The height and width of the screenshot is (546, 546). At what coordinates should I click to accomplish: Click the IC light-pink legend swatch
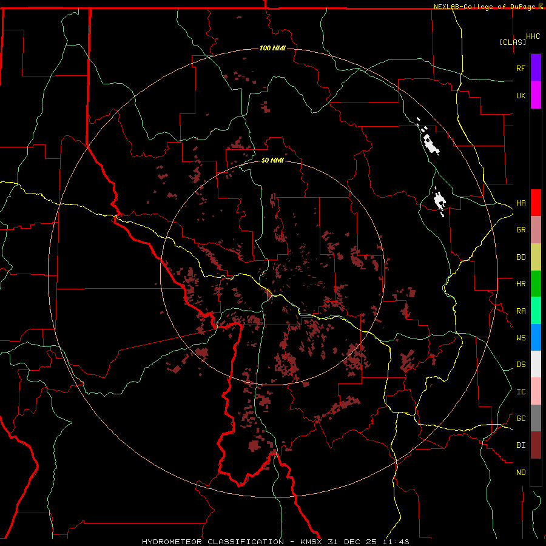536,391
